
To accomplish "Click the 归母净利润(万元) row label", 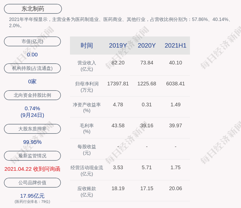I will pyautogui.click(x=87, y=87).
